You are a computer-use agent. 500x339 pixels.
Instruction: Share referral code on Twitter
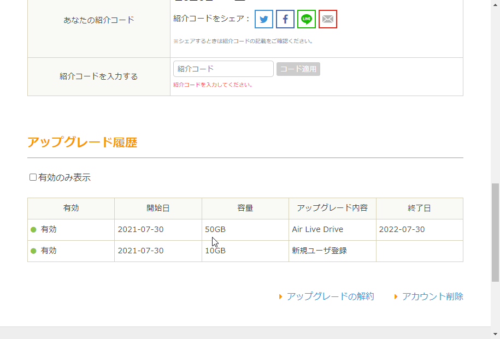[x=264, y=19]
